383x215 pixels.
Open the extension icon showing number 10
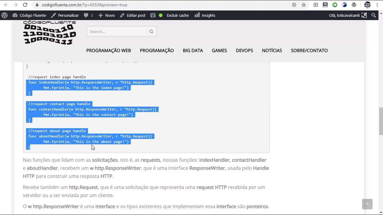(x=325, y=5)
